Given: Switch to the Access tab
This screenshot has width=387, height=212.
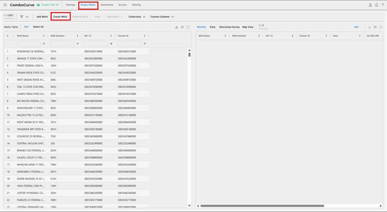Looking at the screenshot, I should (x=122, y=5).
